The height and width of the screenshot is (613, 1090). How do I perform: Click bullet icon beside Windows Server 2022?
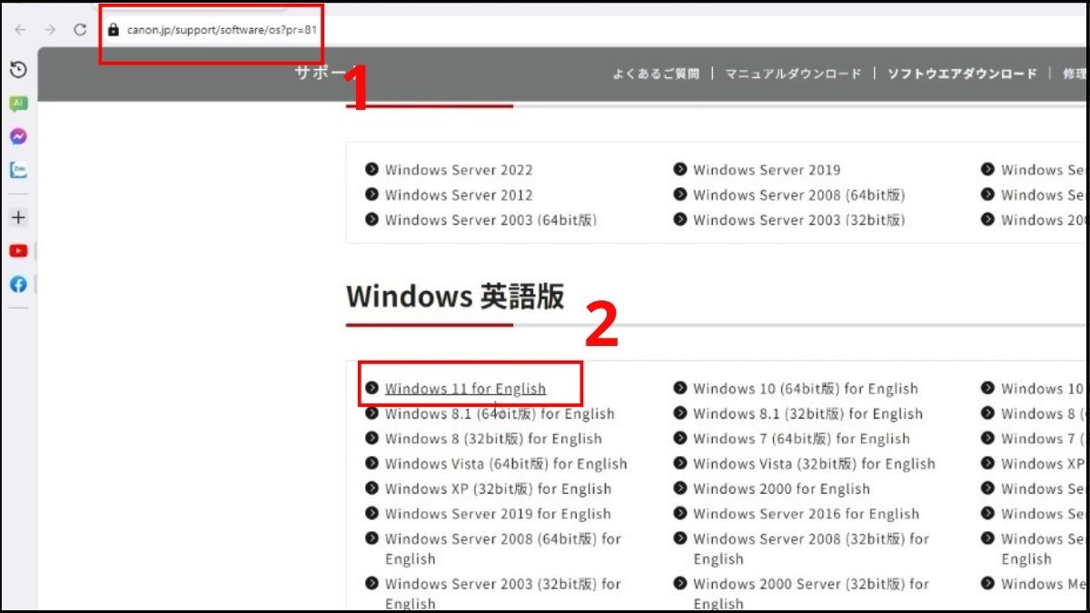tap(372, 170)
